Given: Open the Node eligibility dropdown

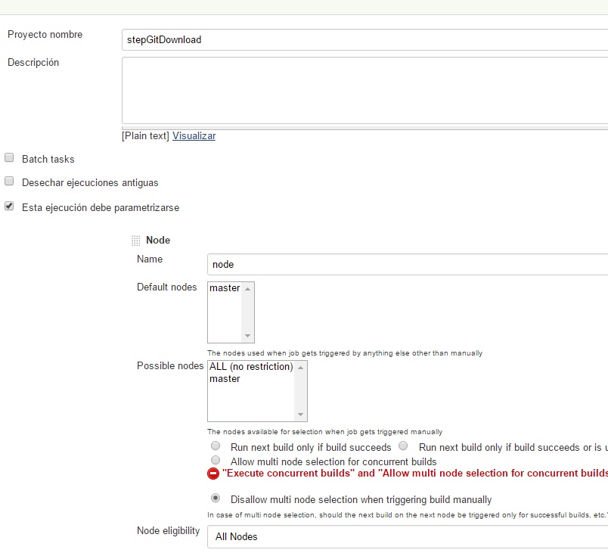Looking at the screenshot, I should pyautogui.click(x=408, y=536).
